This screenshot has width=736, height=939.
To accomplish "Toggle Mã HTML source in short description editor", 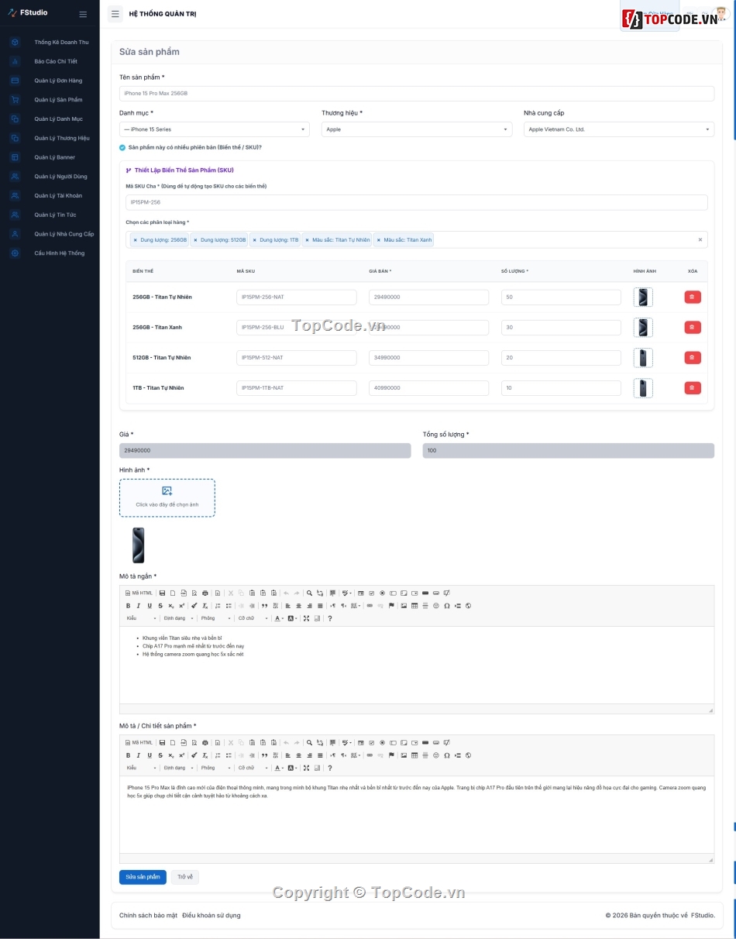I will (139, 593).
